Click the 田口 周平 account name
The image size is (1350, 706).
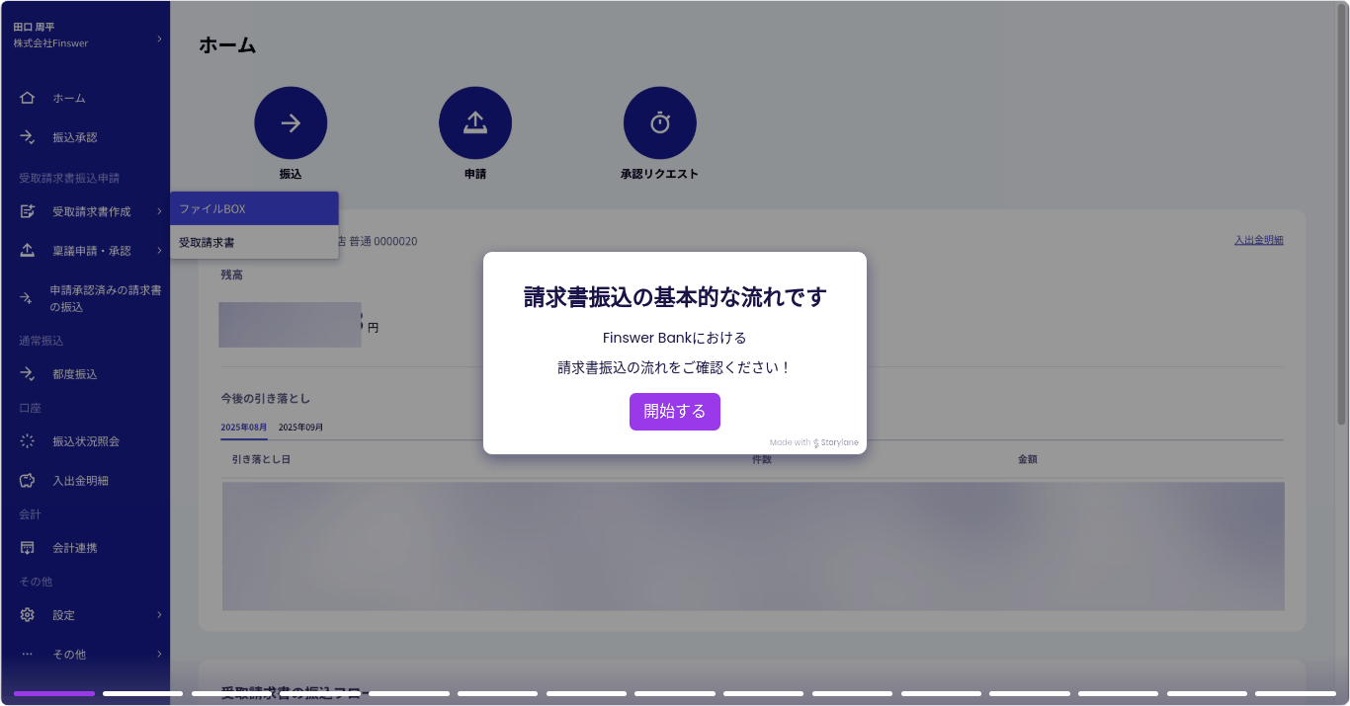click(34, 28)
